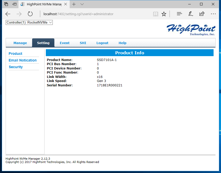Go forward arrow in browser toolbar
This screenshot has height=173, width=221.
(19, 14)
